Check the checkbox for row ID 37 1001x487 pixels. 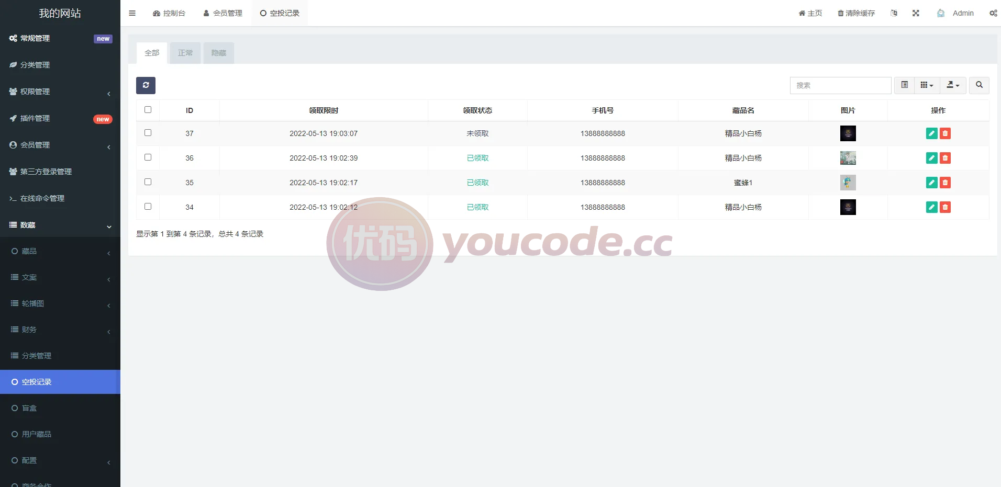tap(148, 133)
